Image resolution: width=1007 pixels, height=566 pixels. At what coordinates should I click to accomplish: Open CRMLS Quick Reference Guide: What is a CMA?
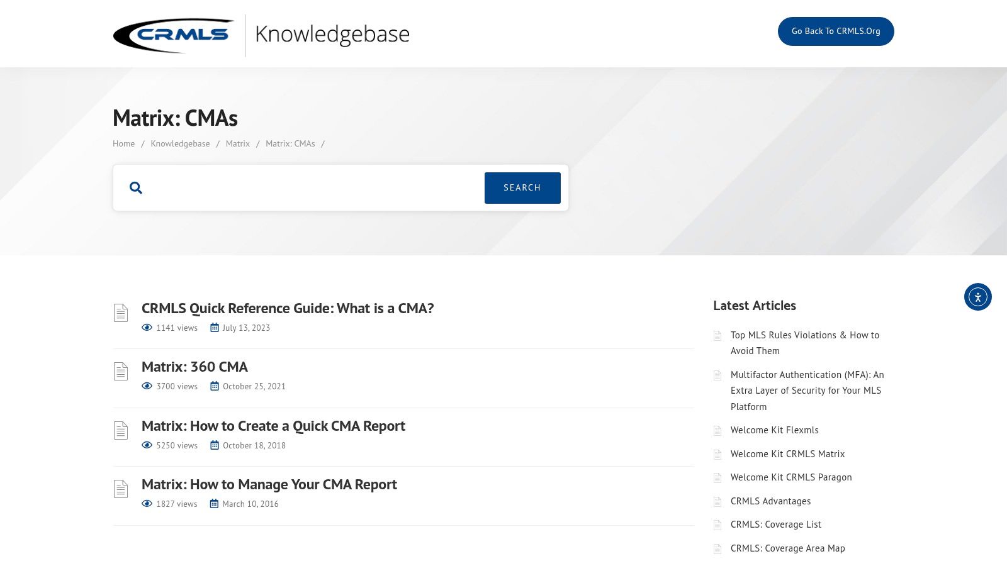click(288, 308)
